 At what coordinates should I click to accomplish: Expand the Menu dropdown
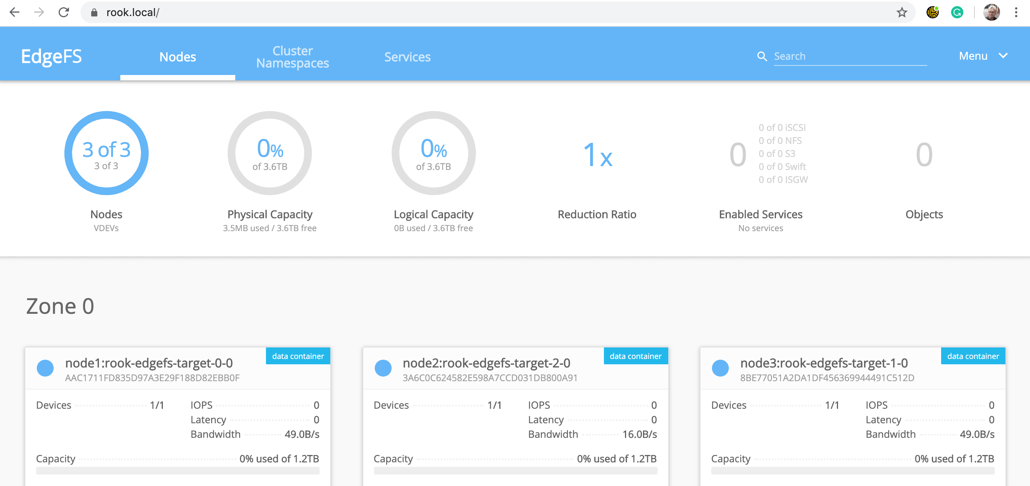[973, 56]
